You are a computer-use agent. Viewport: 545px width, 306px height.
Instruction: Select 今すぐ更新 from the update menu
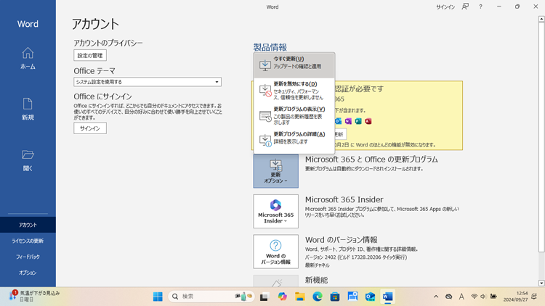294,63
